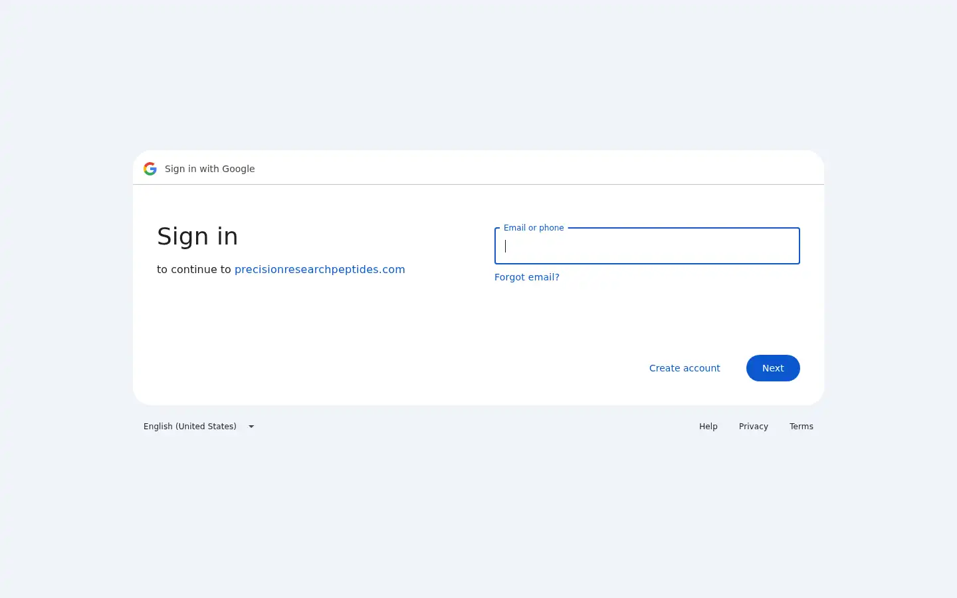Open the Forgot email? link
Viewport: 957px width, 598px height.
tap(527, 277)
